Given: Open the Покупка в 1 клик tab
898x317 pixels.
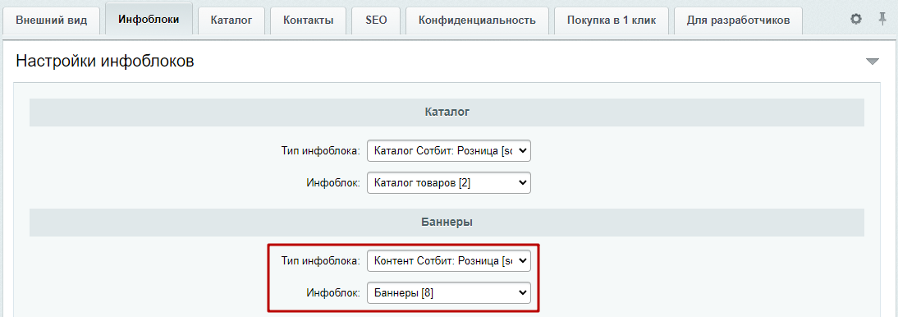Looking at the screenshot, I should tap(612, 21).
